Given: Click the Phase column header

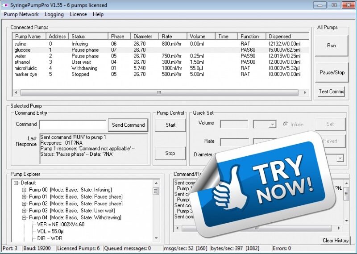Looking at the screenshot, I should click(119, 37).
